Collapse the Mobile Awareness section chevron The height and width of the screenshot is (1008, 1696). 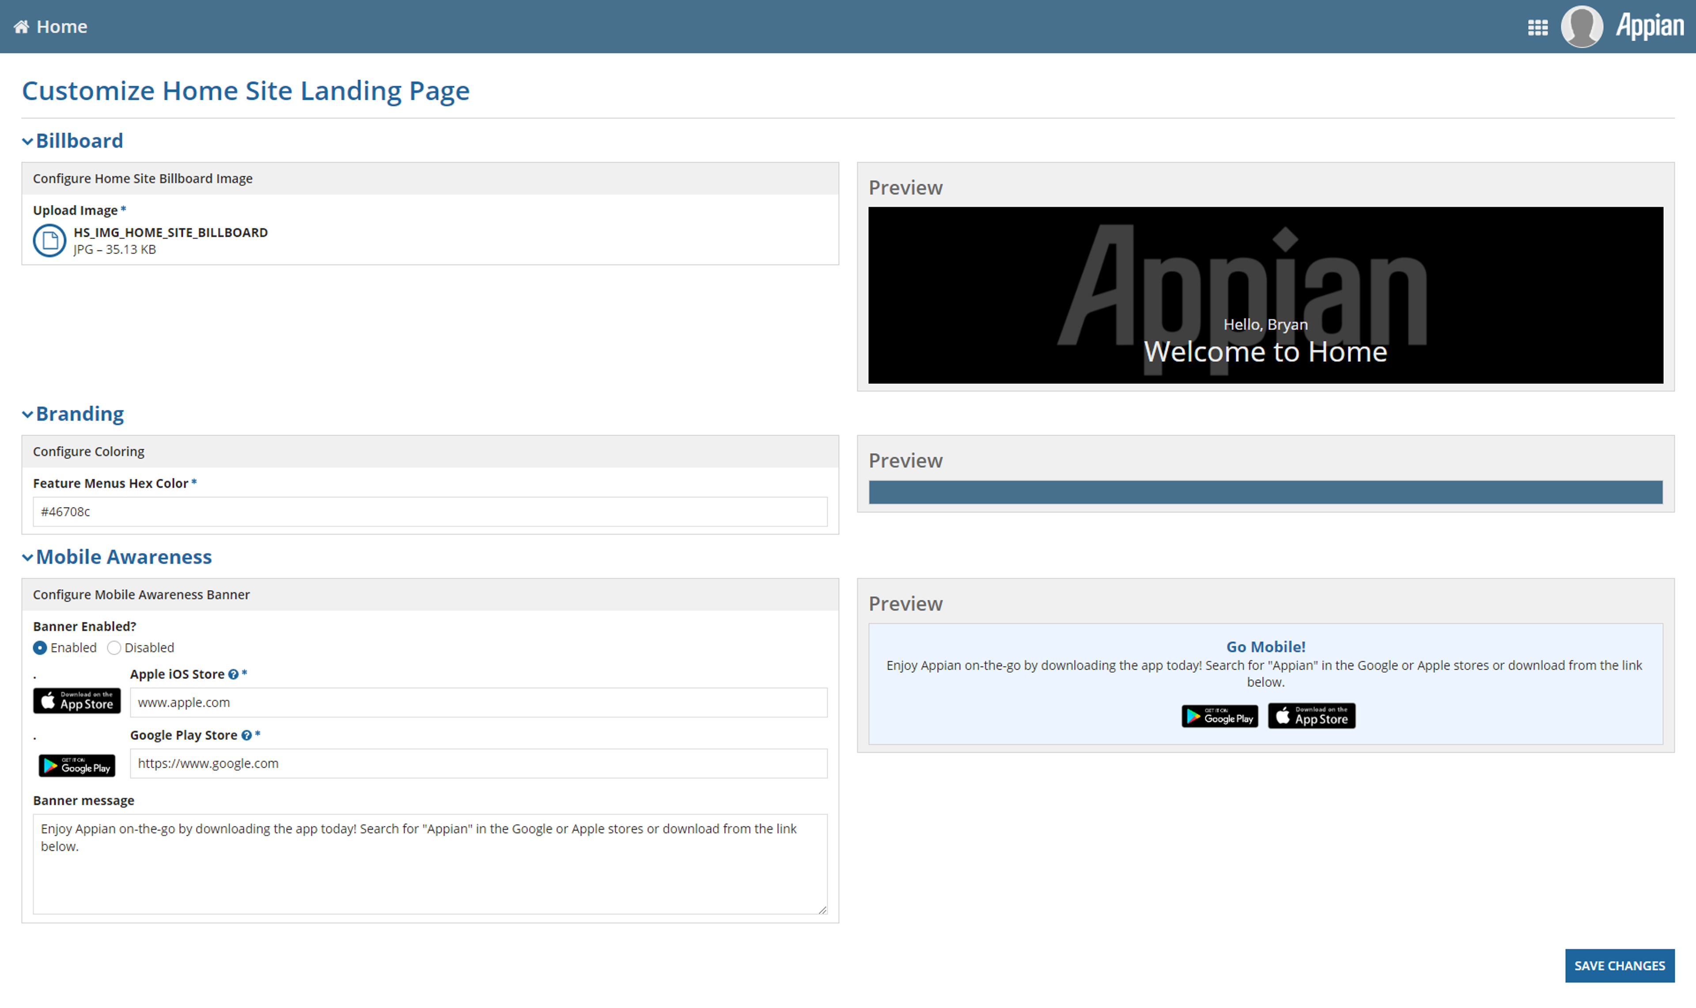click(x=27, y=557)
